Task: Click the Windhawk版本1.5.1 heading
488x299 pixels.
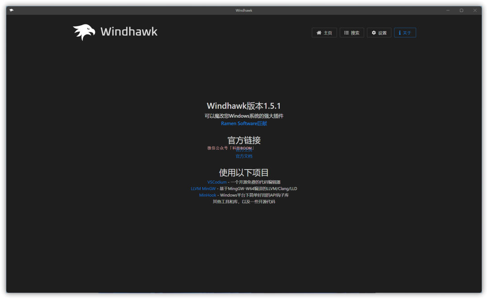Action: (244, 106)
